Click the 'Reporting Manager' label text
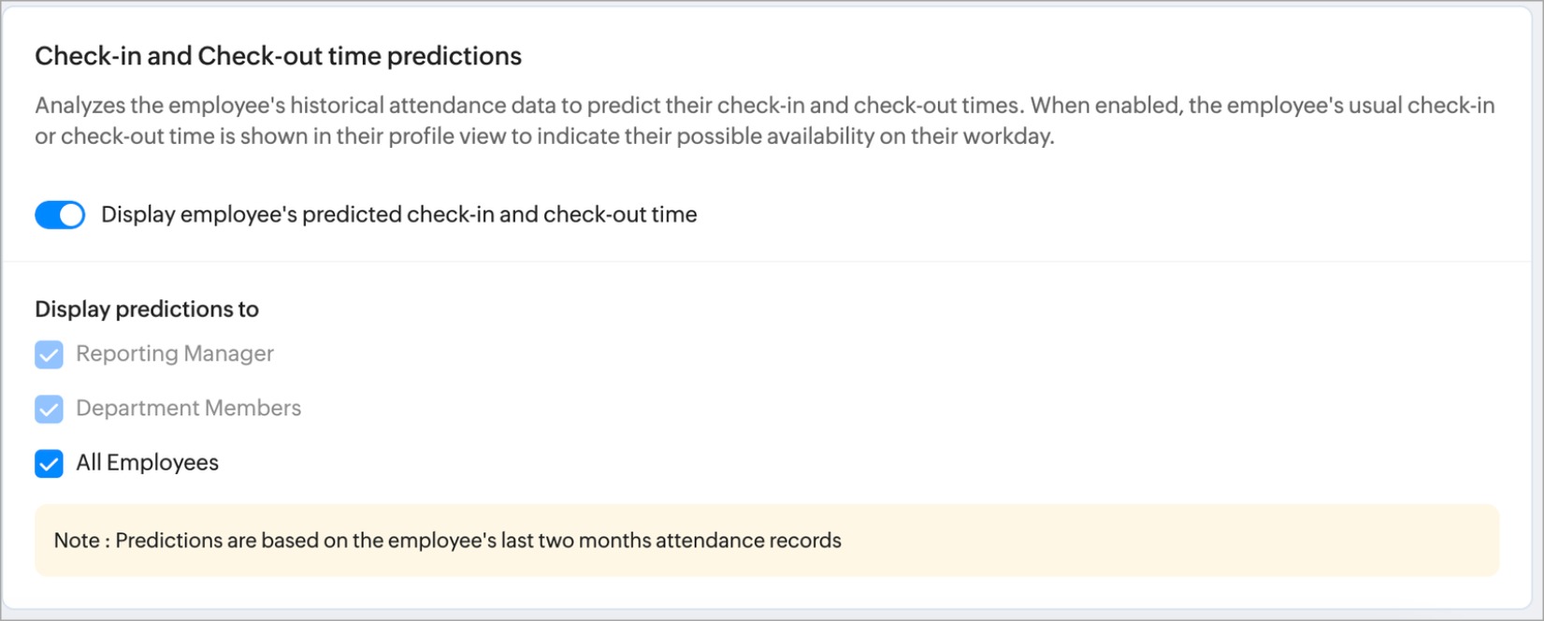 pos(175,354)
